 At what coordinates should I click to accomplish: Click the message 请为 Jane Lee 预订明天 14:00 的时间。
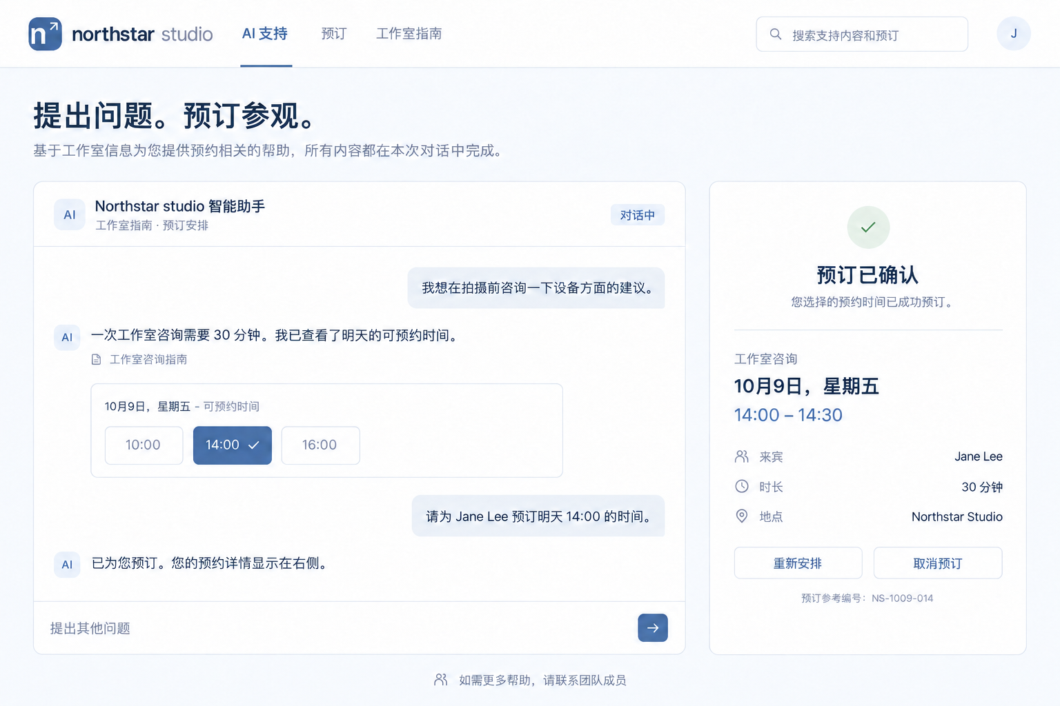click(x=538, y=516)
